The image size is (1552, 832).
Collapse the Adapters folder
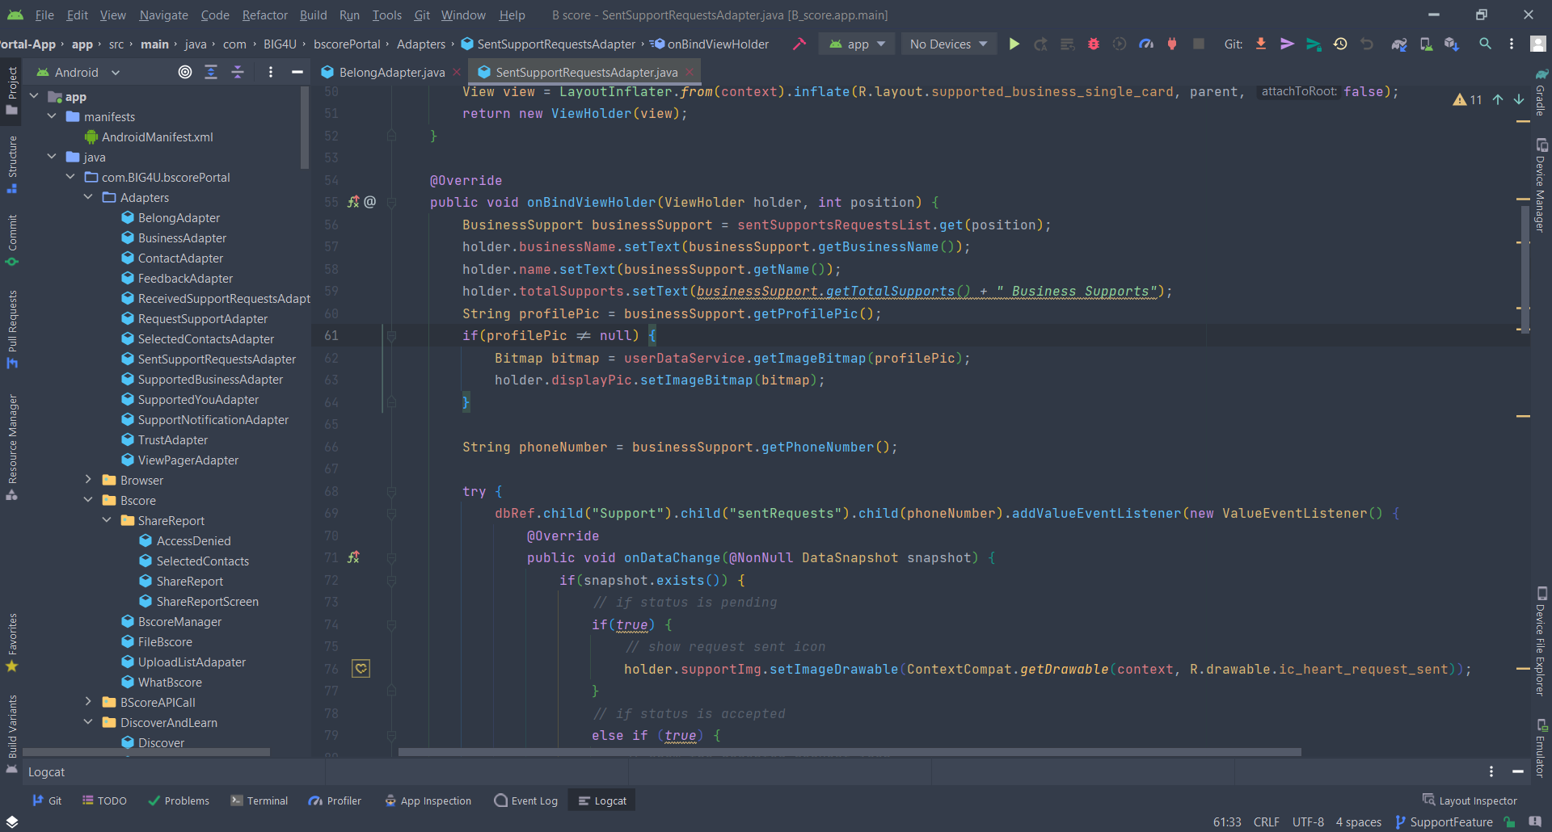[89, 197]
